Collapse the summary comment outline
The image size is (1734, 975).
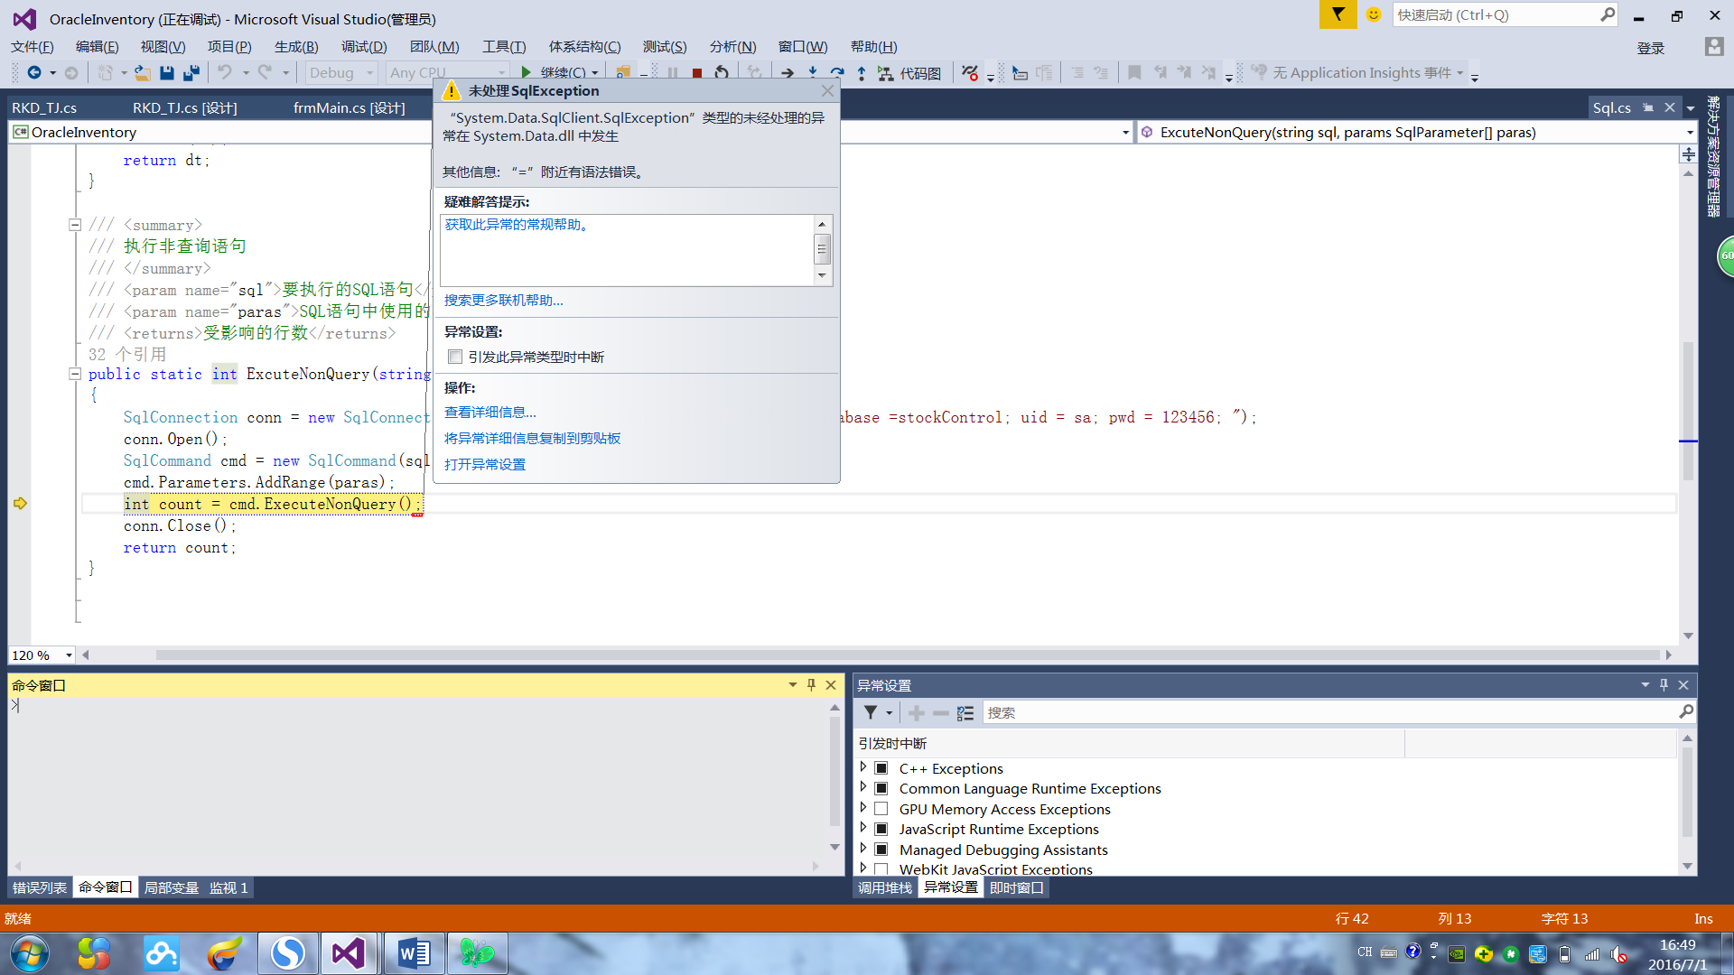75,225
